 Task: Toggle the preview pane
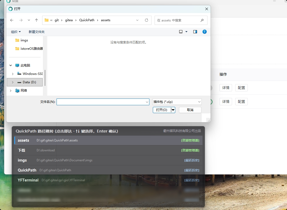coord(195,32)
